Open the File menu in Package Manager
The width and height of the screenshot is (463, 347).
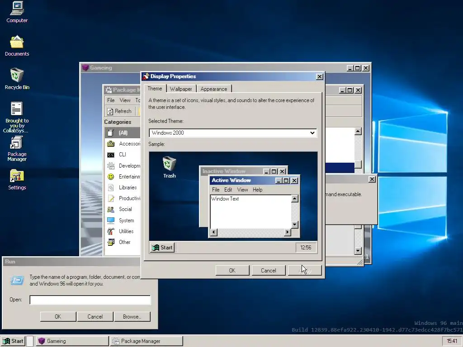111,100
